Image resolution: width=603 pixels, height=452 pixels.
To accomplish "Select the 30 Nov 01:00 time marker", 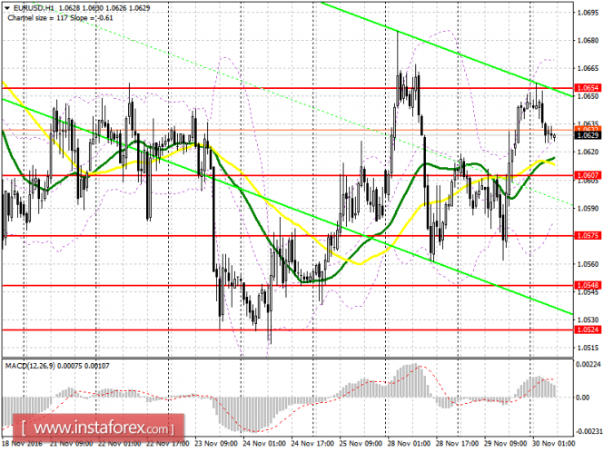I will coord(553,444).
